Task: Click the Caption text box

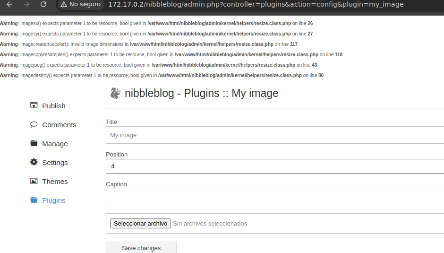Action: [274, 197]
